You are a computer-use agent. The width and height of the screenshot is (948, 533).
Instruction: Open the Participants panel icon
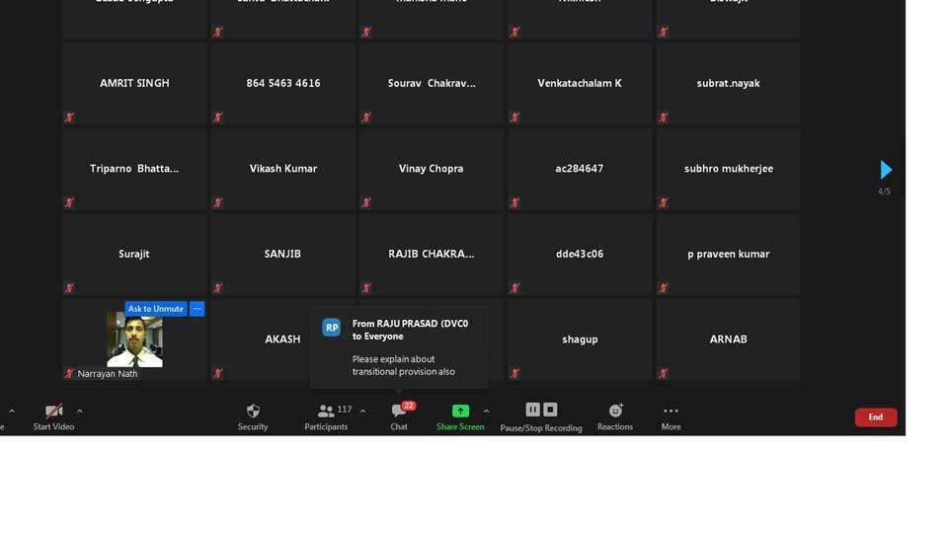[326, 411]
